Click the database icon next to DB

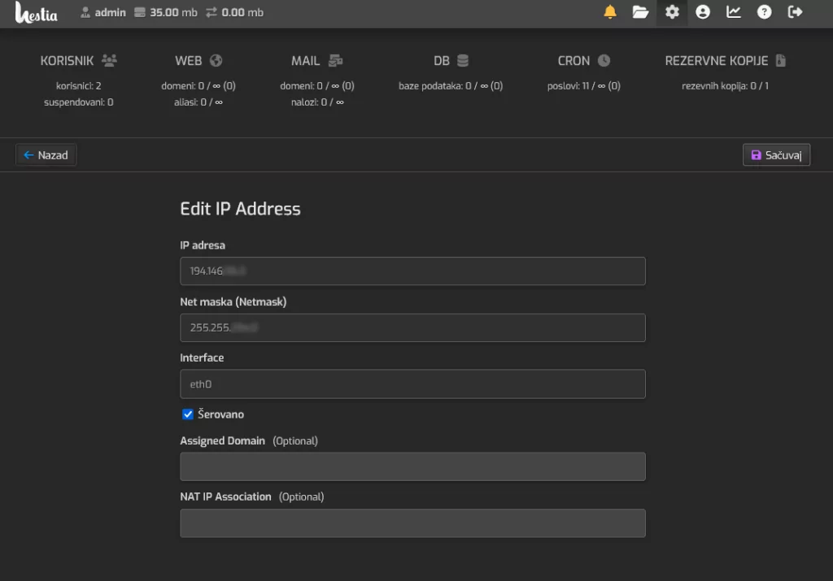pos(463,60)
